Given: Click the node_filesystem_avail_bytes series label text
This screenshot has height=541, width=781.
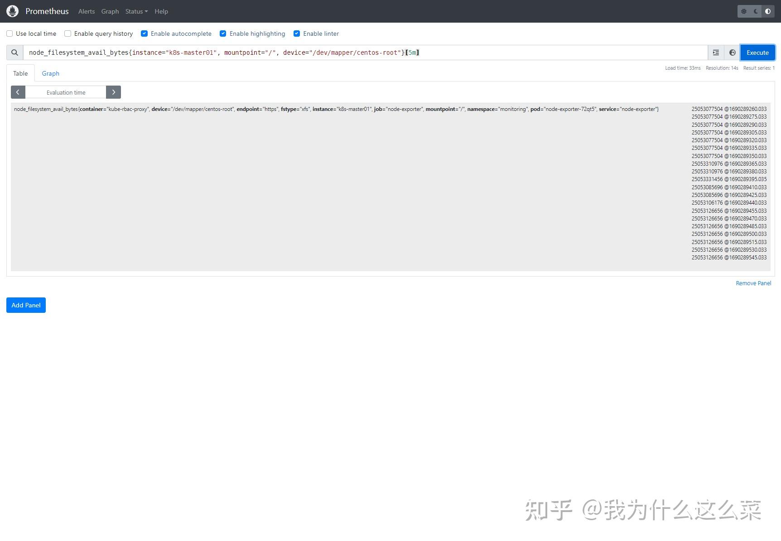Looking at the screenshot, I should click(x=336, y=109).
